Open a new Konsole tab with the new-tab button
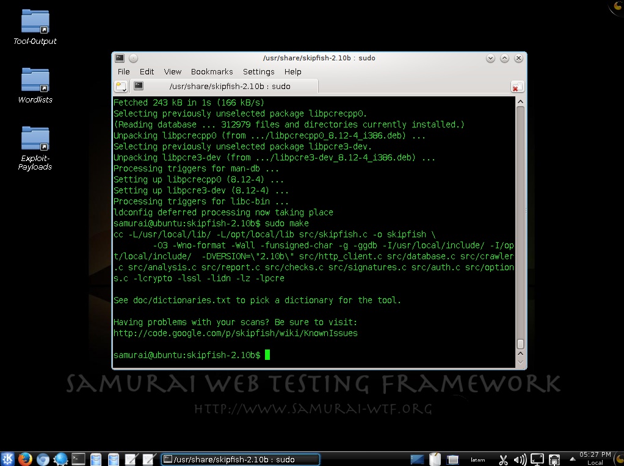 click(121, 86)
